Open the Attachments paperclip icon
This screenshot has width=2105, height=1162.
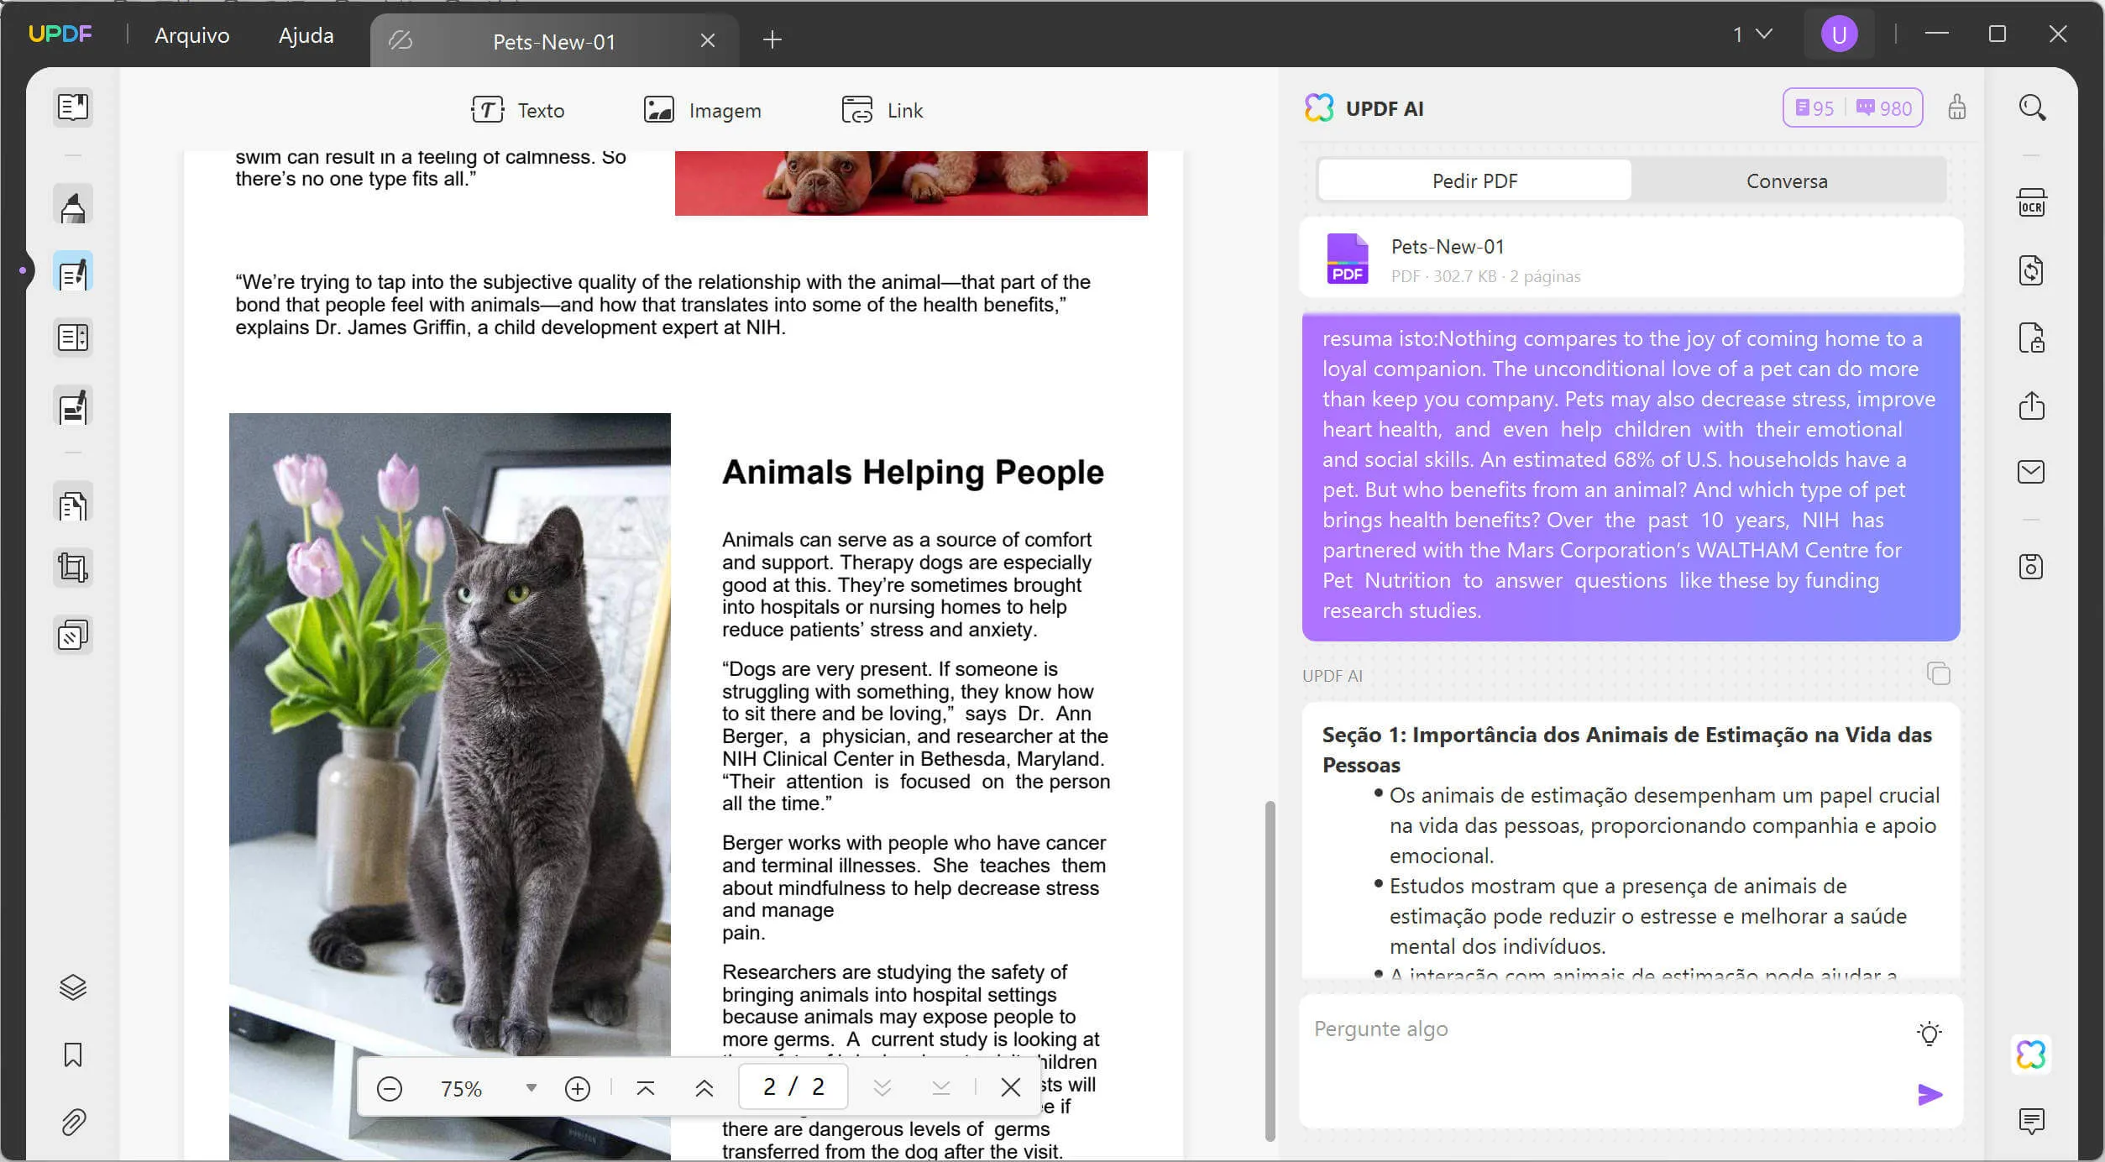(x=73, y=1122)
